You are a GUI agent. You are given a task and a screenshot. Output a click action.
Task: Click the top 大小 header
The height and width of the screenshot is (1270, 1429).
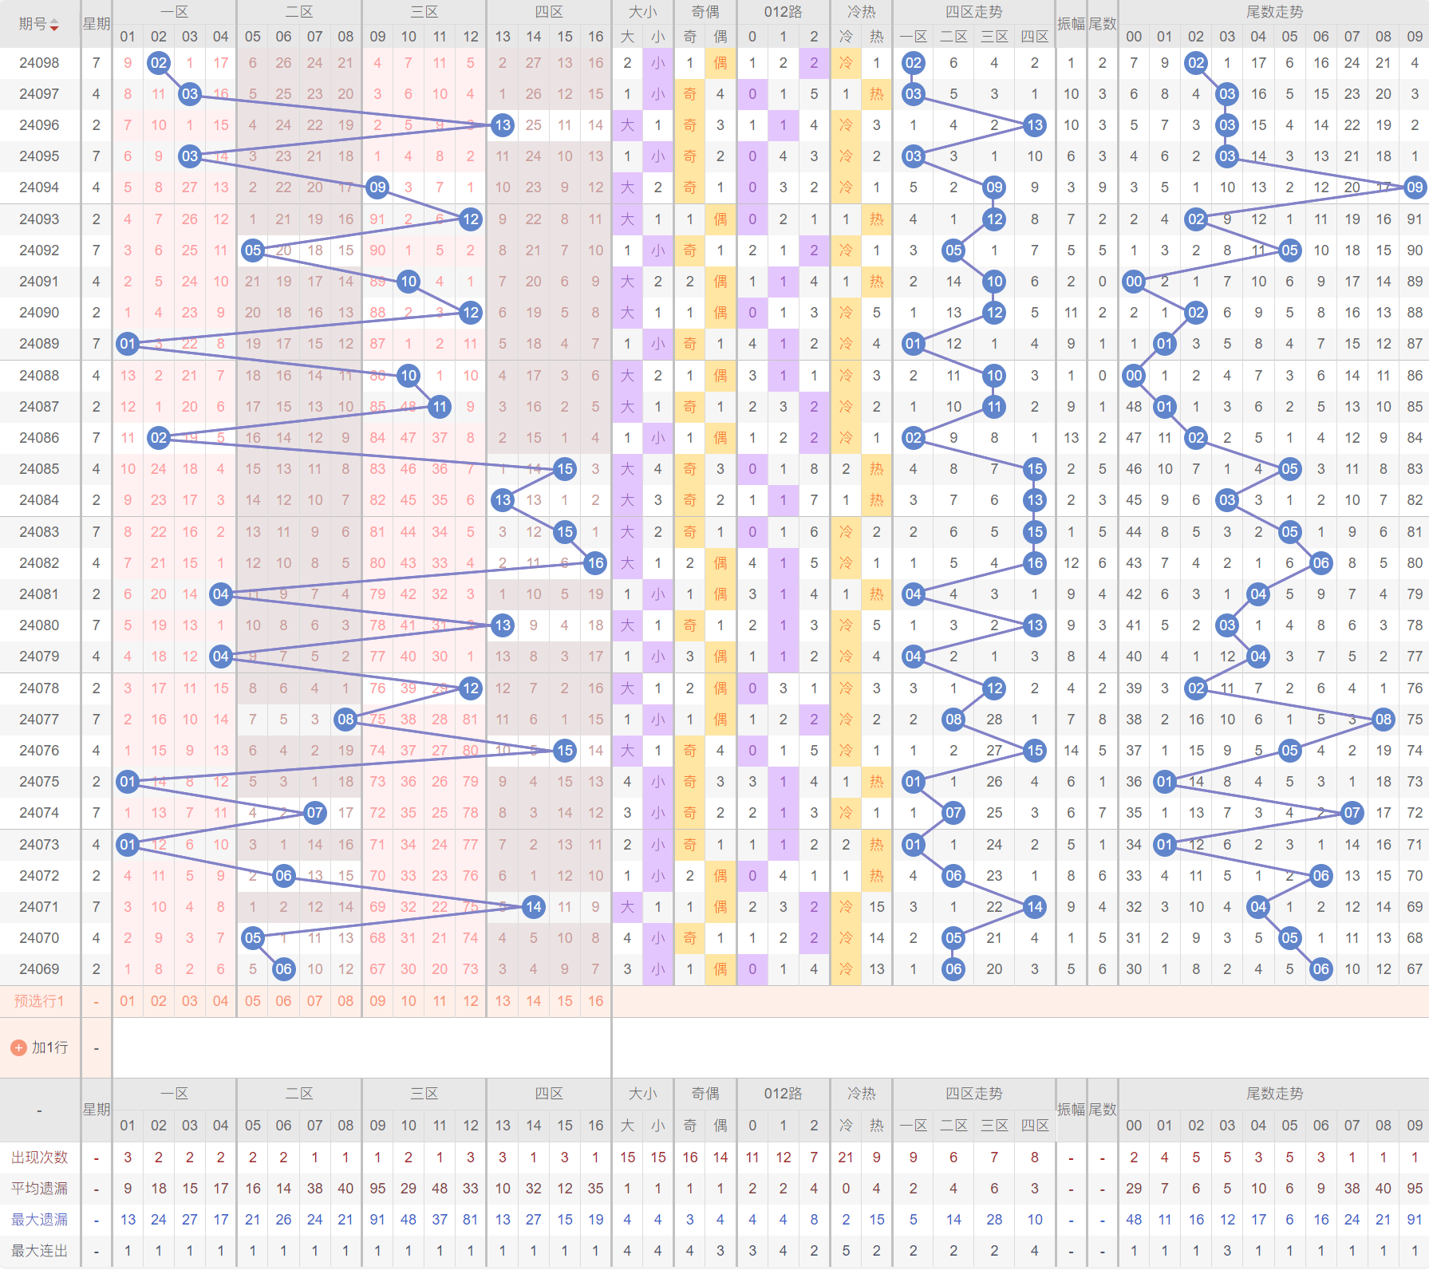click(x=642, y=12)
